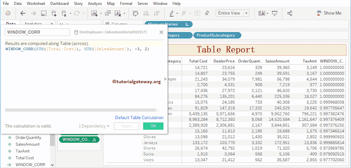This screenshot has width=351, height=168.
Task: Click the Tableau logo start page icon
Action: (x=8, y=13)
